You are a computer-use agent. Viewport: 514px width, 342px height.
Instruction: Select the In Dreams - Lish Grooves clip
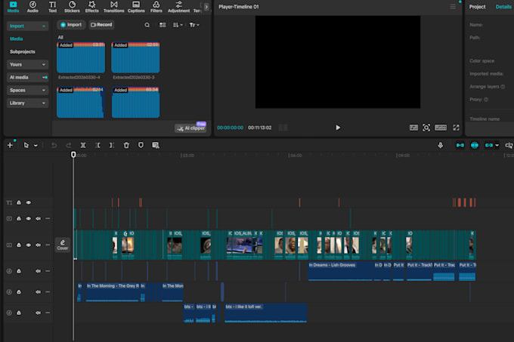click(x=340, y=271)
